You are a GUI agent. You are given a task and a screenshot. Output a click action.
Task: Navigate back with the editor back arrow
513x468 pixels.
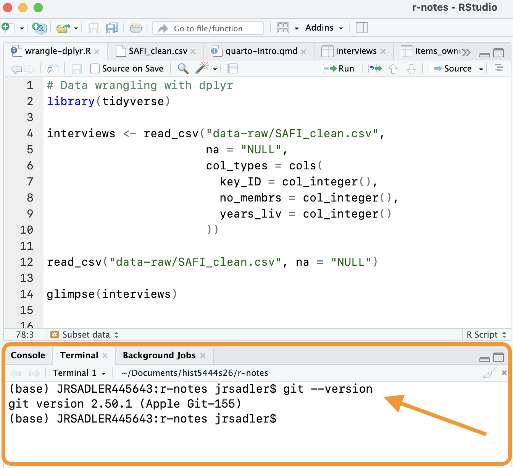coord(16,69)
